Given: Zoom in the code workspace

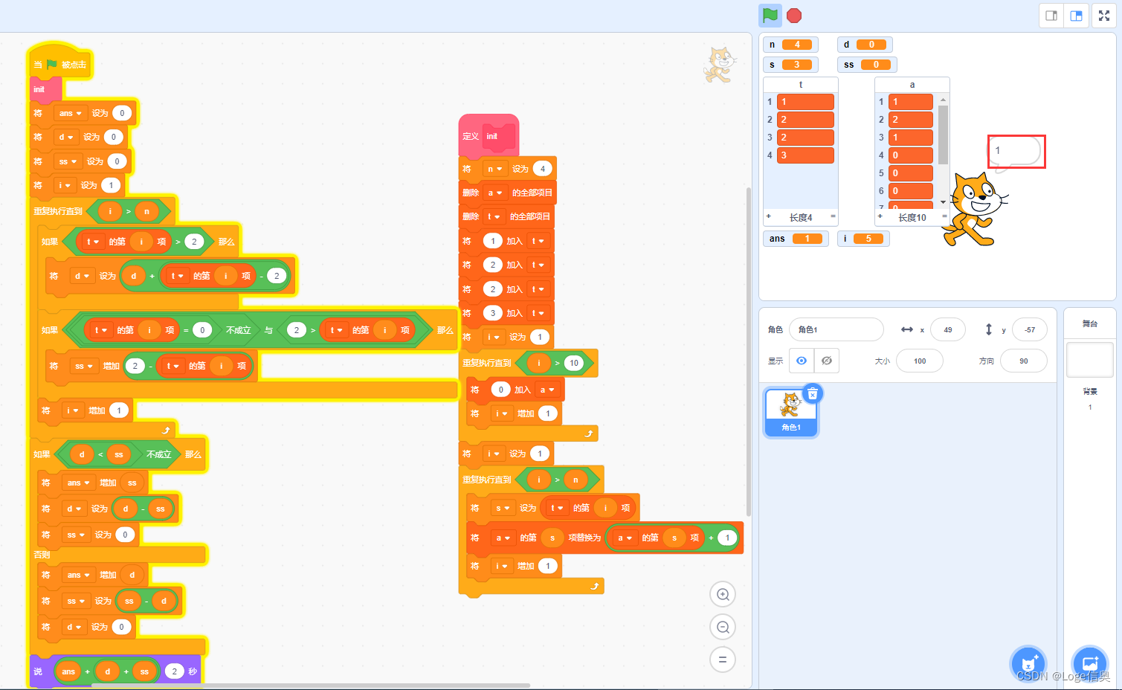Looking at the screenshot, I should (723, 594).
